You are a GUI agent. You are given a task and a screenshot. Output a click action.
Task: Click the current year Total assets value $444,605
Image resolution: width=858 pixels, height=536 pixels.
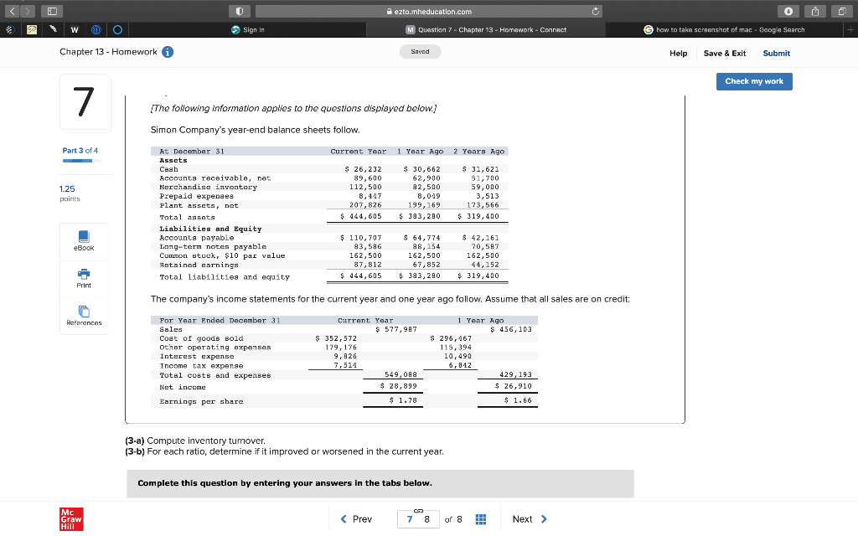point(360,216)
